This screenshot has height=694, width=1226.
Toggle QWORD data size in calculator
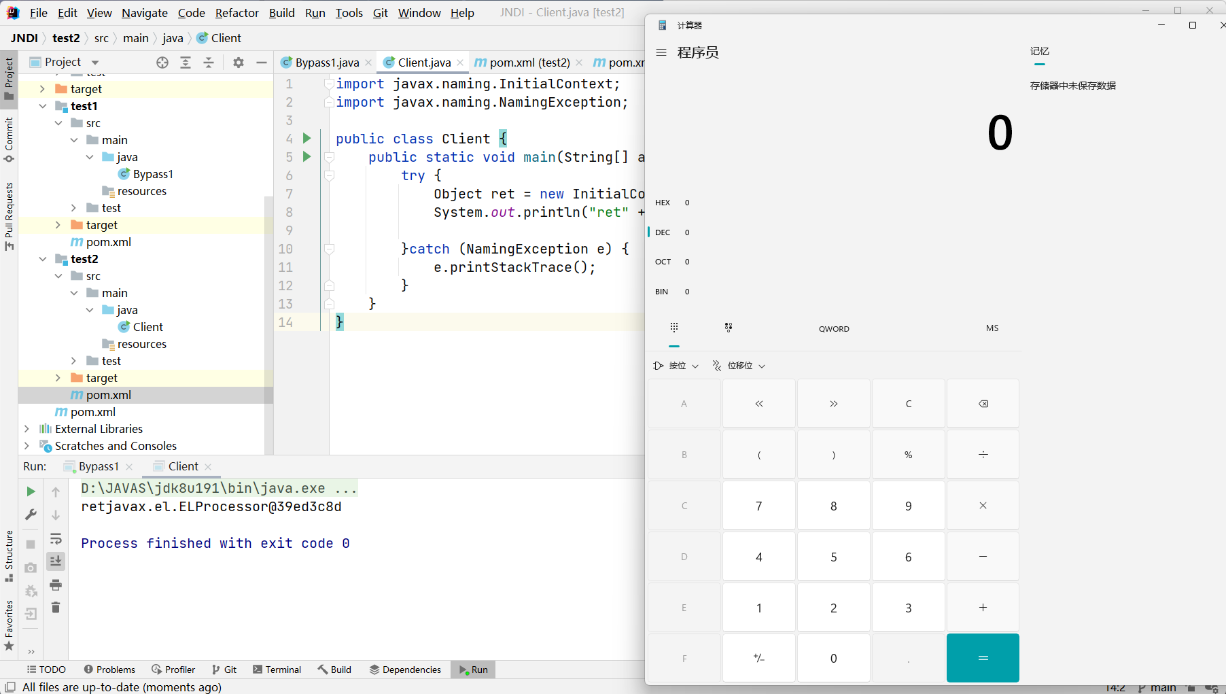pyautogui.click(x=834, y=329)
